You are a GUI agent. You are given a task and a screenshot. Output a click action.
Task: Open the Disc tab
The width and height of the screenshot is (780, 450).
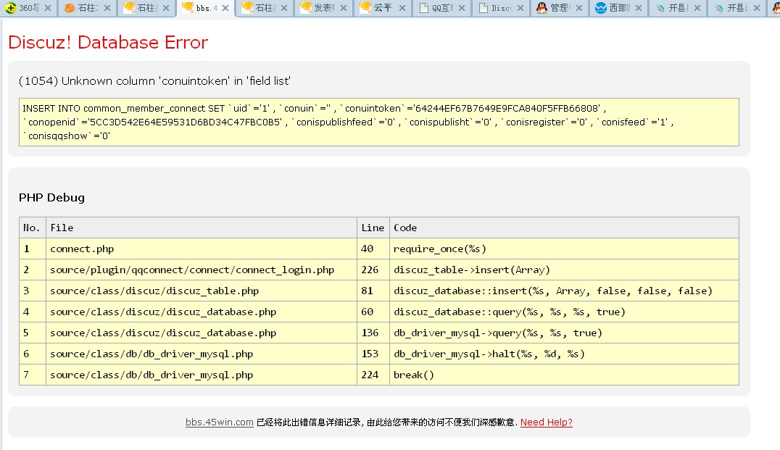click(x=501, y=8)
